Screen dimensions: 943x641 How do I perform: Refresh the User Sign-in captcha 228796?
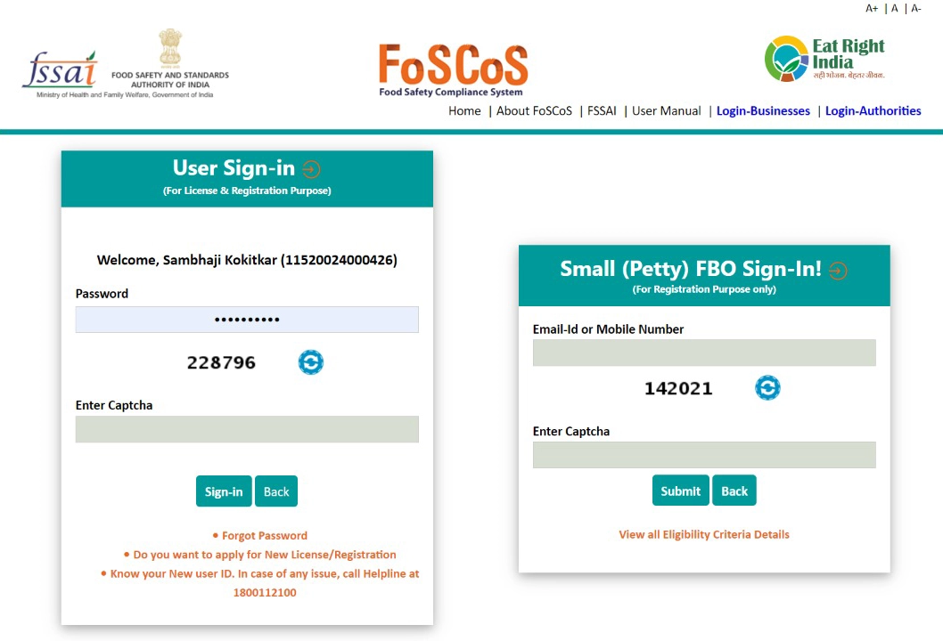pyautogui.click(x=311, y=362)
